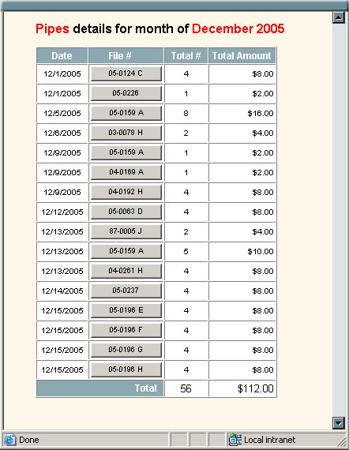Click the Local intranet zone icon
Image resolution: width=349 pixels, height=450 pixels.
(x=235, y=440)
